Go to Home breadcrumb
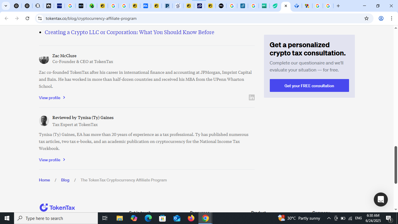Viewport: 398px width, 224px height. (44, 180)
